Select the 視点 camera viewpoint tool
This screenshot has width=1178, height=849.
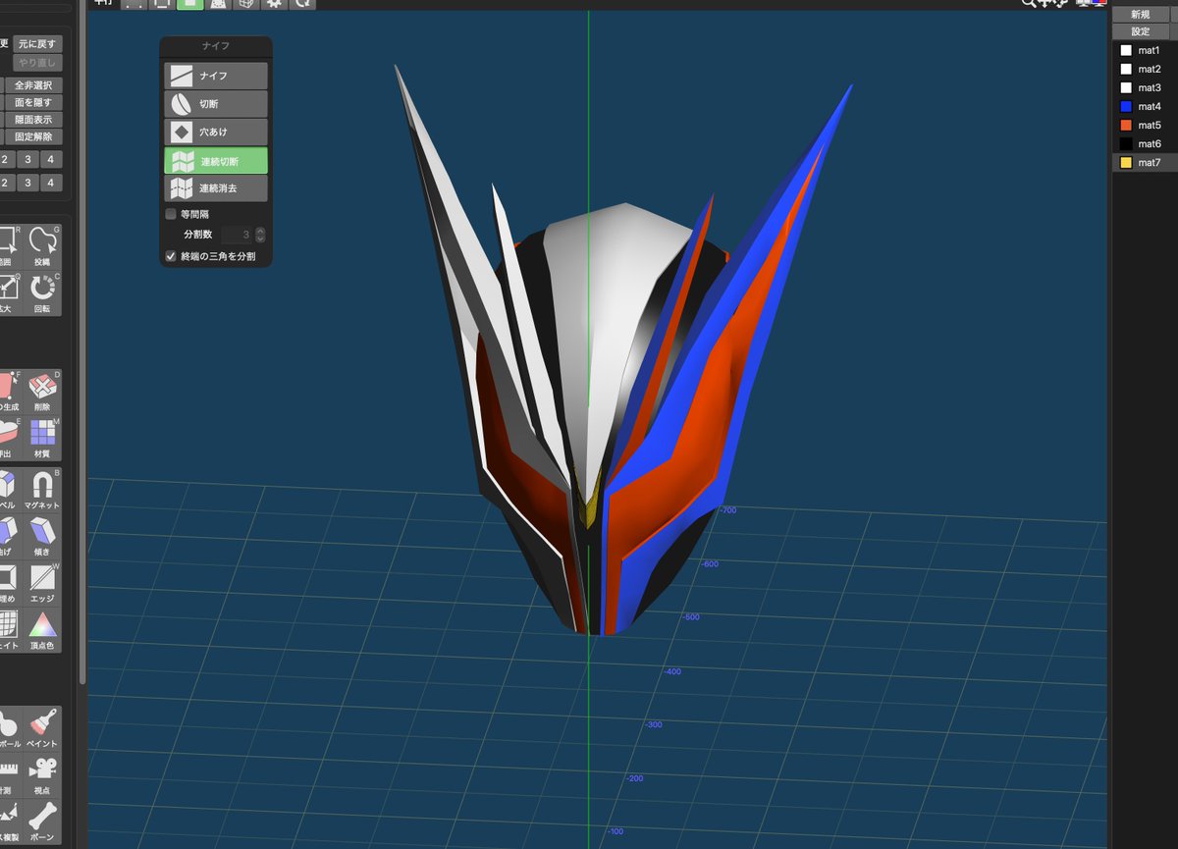point(42,775)
